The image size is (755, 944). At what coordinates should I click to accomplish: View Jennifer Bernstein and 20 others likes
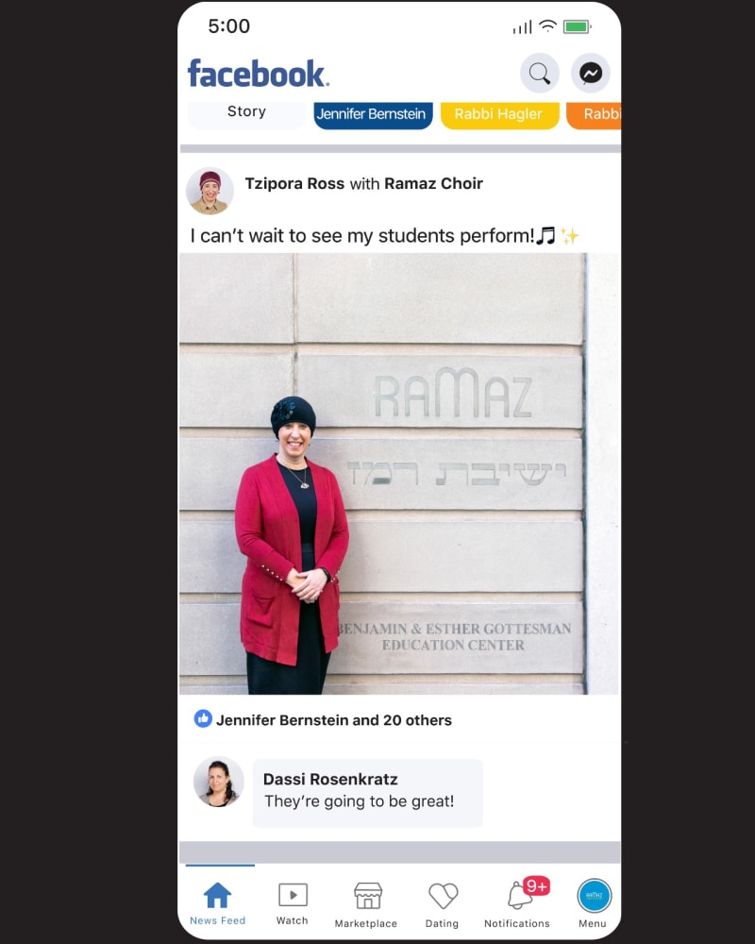[333, 720]
